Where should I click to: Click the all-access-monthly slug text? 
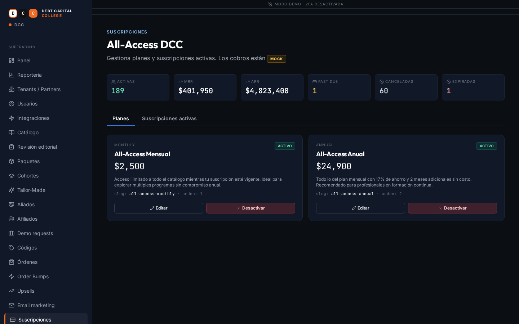[x=152, y=194]
